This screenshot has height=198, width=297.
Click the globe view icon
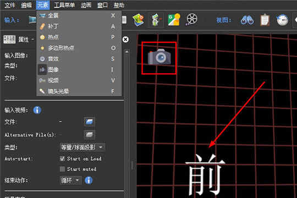click(x=282, y=20)
